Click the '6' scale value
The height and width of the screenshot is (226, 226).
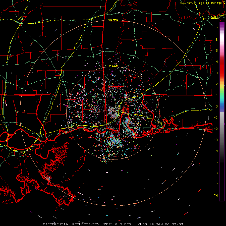(x=217, y=39)
